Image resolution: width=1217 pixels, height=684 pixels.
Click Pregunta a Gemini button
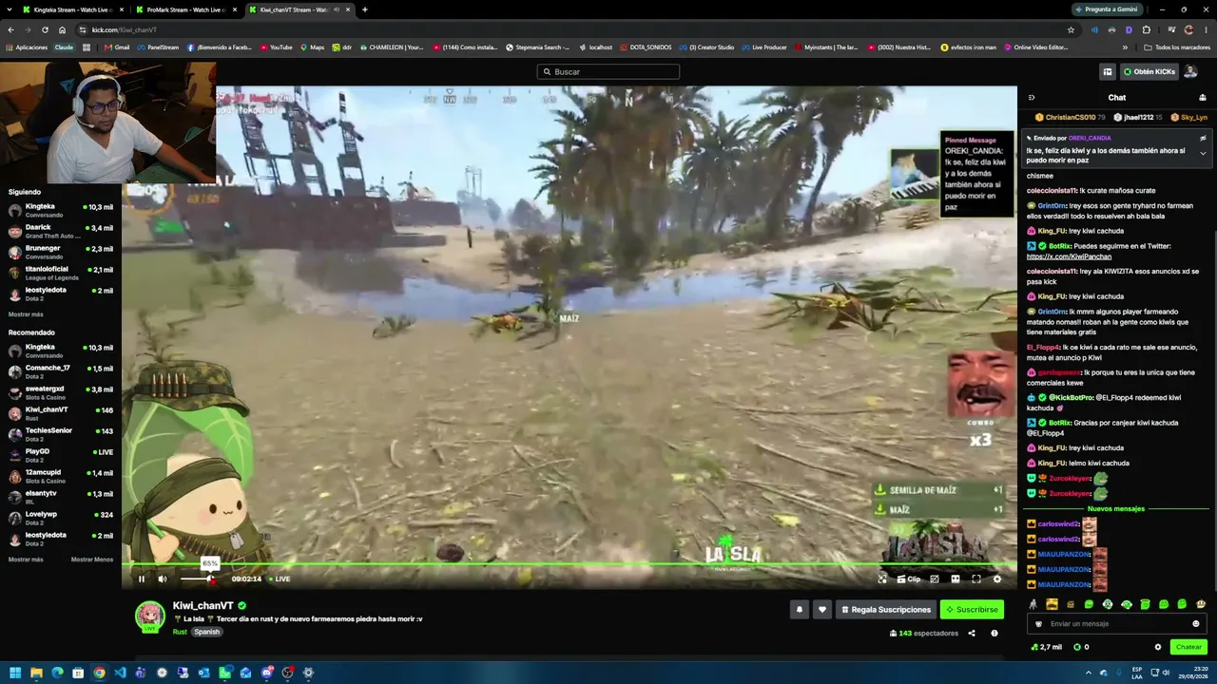pyautogui.click(x=1107, y=9)
